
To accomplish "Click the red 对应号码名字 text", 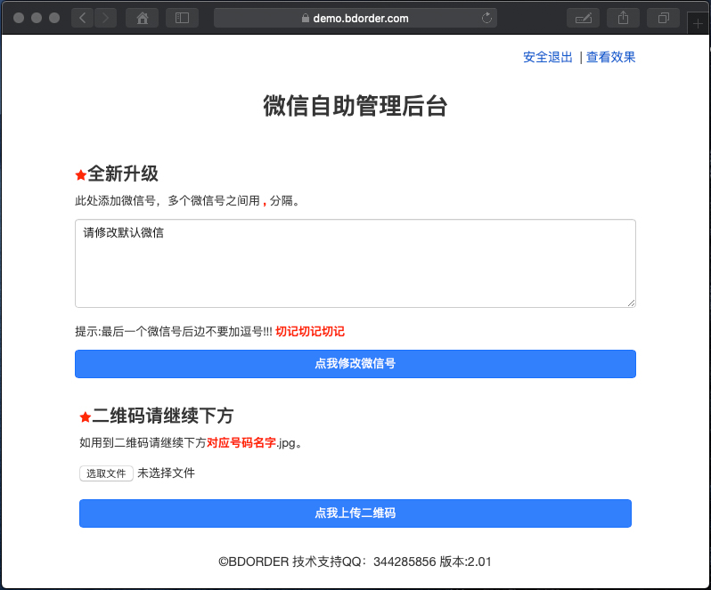I will pyautogui.click(x=241, y=442).
